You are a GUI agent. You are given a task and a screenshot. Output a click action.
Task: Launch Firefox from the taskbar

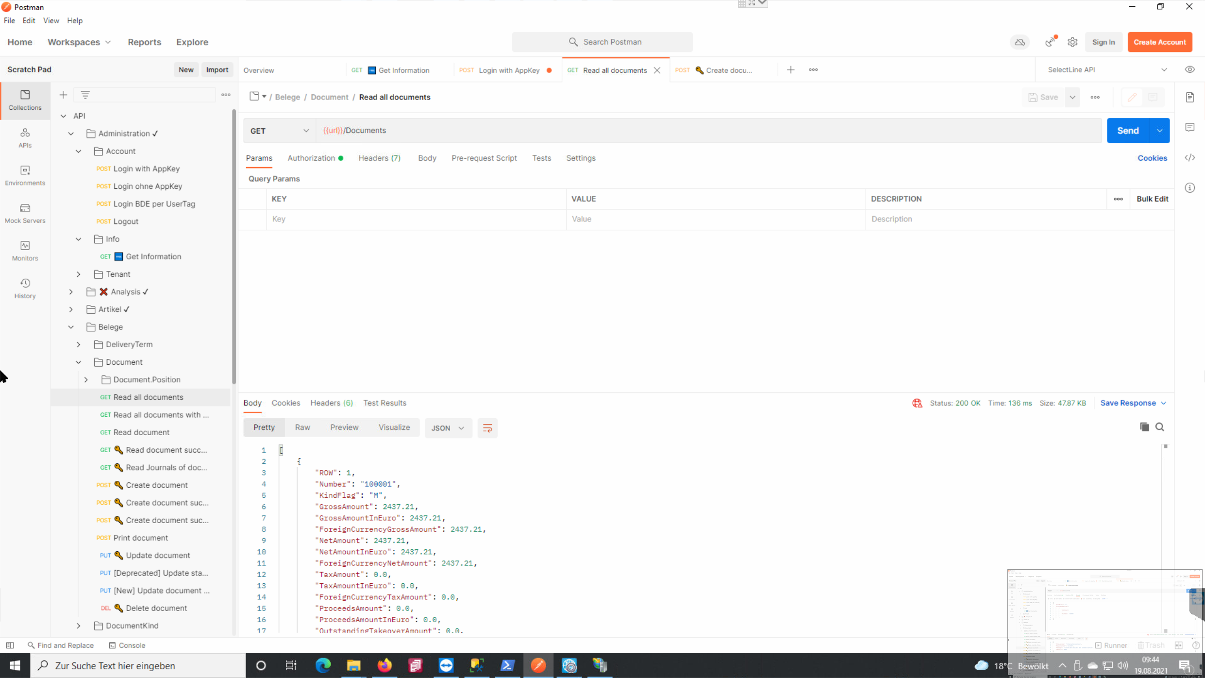tap(385, 665)
